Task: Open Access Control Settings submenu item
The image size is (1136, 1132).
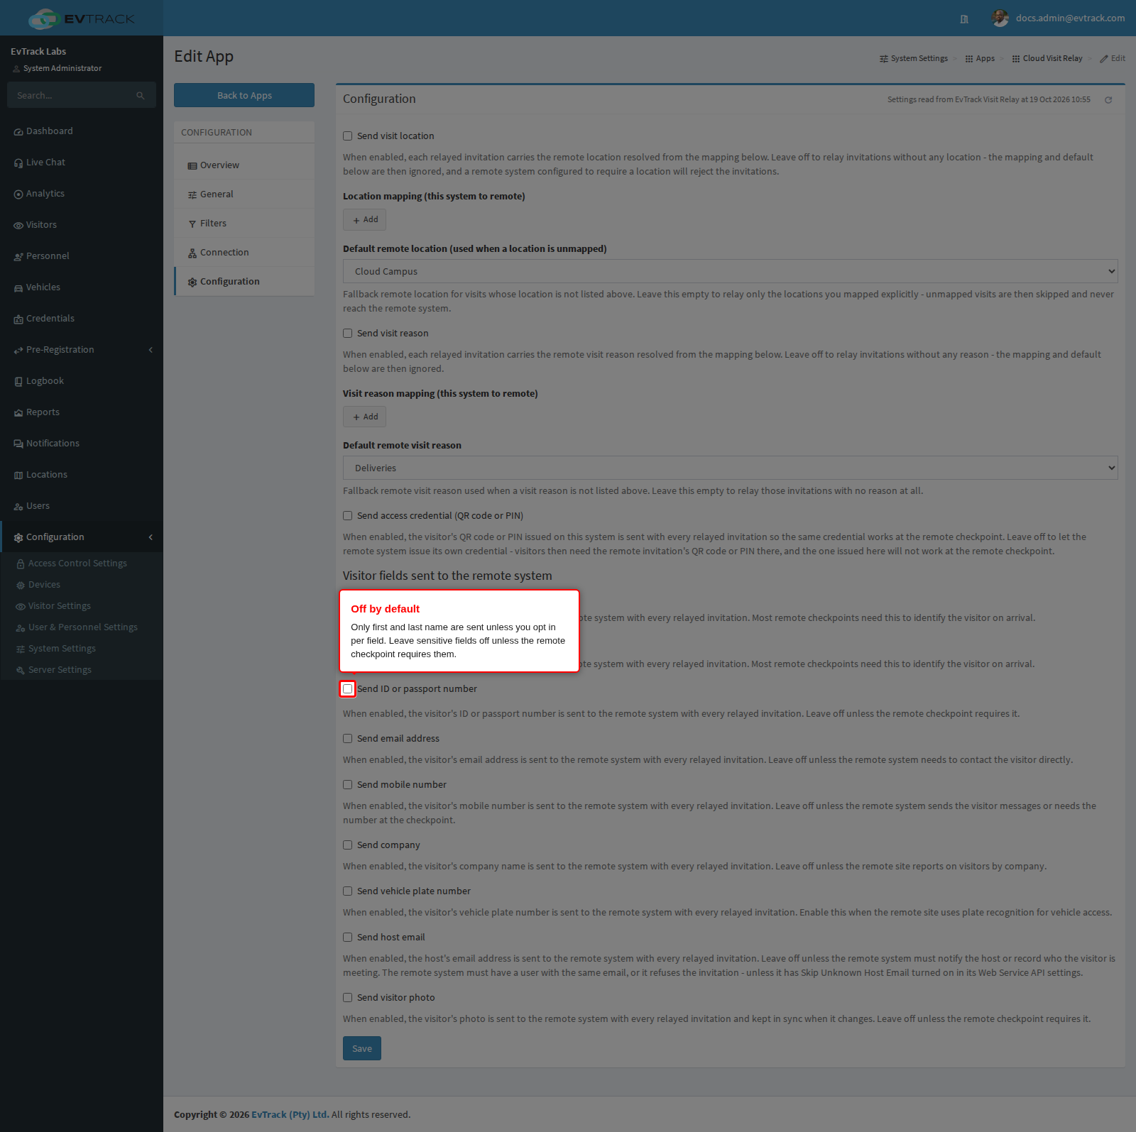Action: tap(77, 564)
